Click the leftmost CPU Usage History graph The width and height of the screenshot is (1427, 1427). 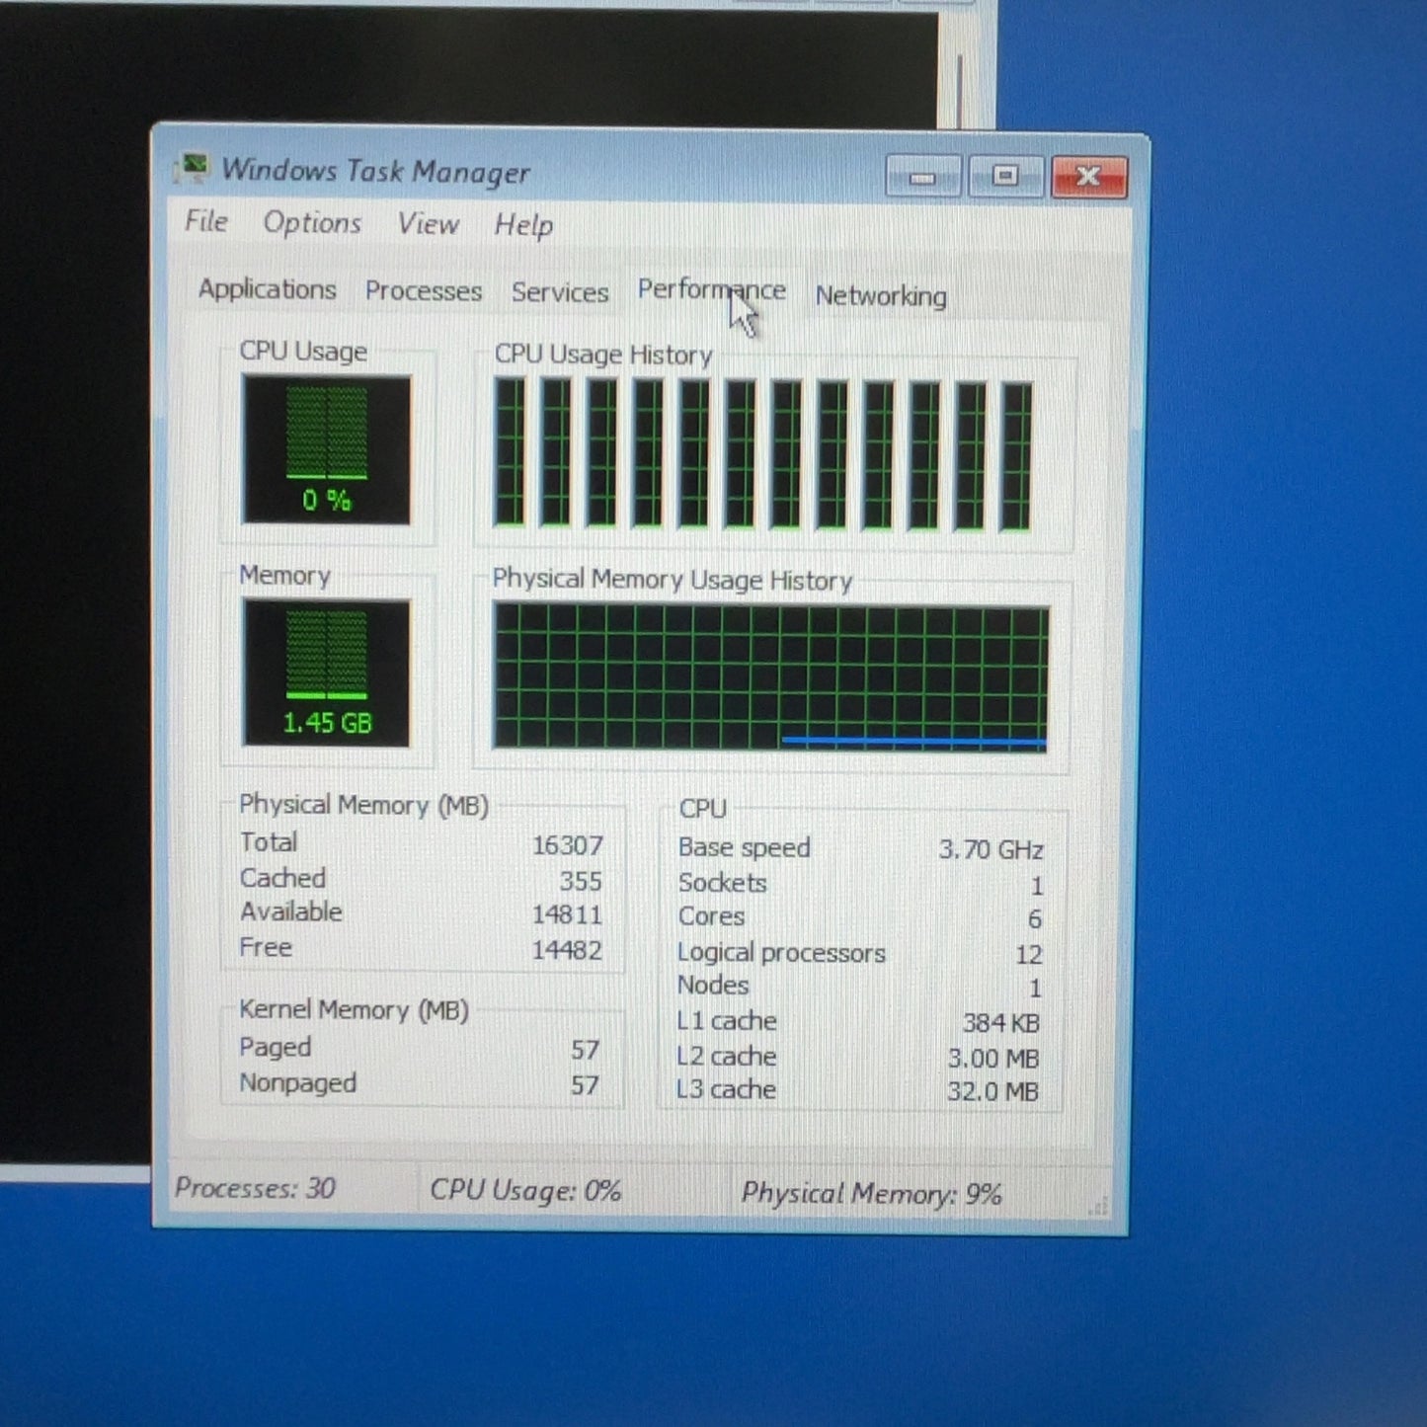510,453
